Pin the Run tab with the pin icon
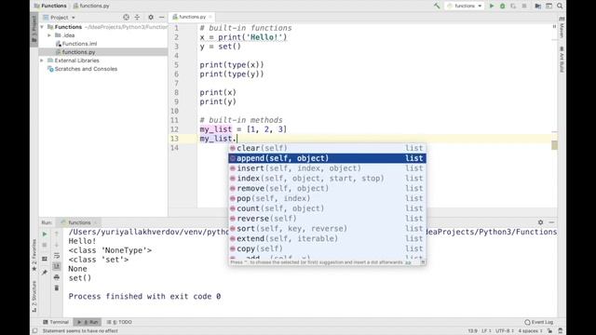596x335 pixels. [45, 272]
